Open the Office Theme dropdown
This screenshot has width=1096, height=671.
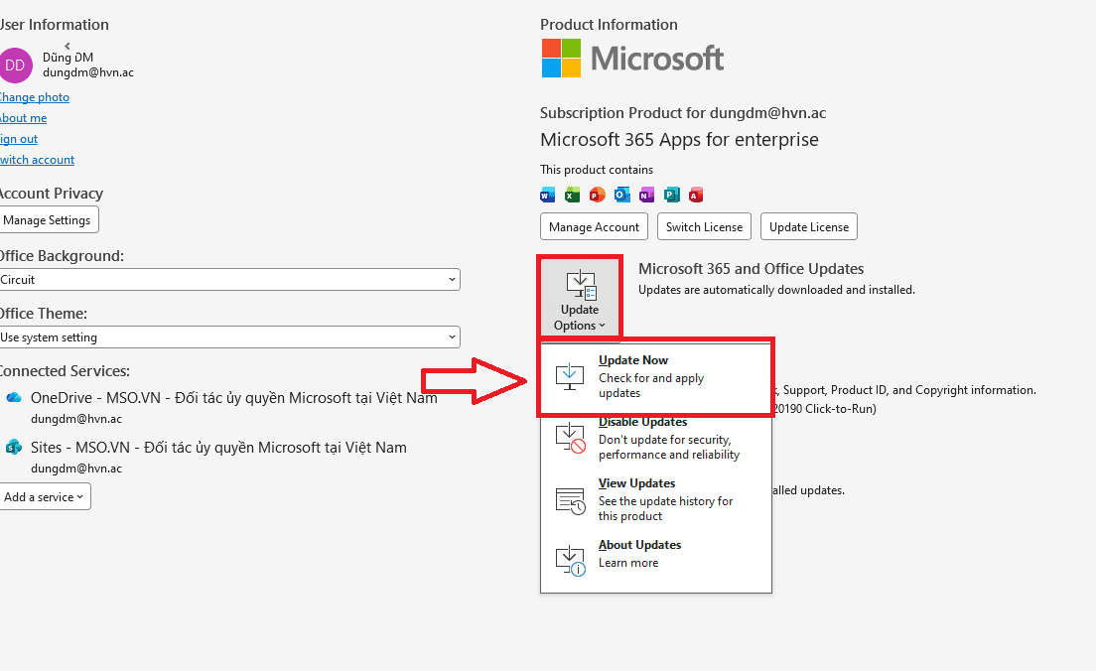coord(229,336)
